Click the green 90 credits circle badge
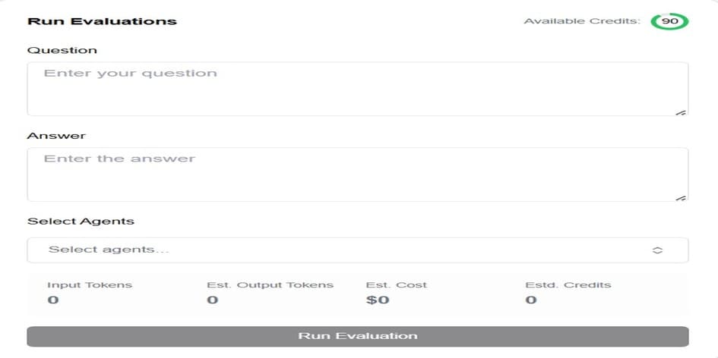Image resolution: width=718 pixels, height=358 pixels. coord(669,21)
